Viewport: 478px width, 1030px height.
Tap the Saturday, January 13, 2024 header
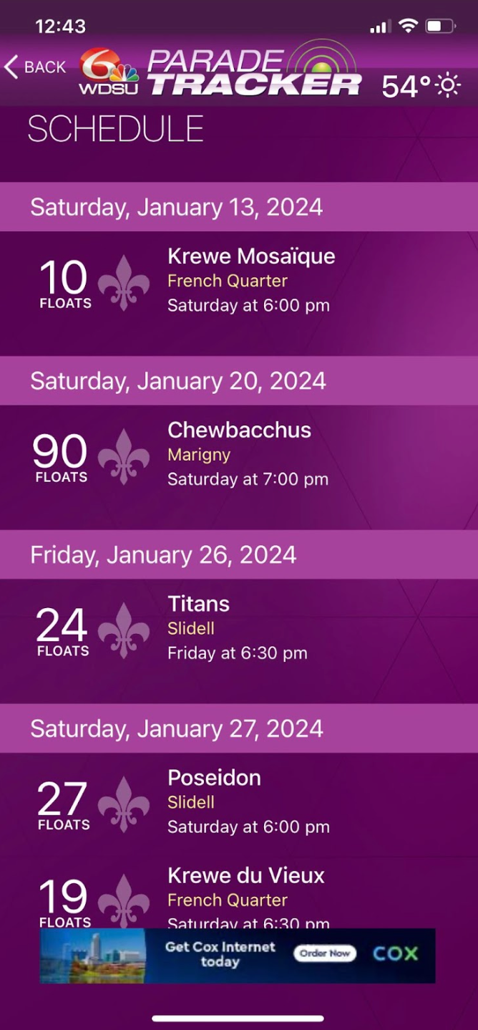(176, 207)
